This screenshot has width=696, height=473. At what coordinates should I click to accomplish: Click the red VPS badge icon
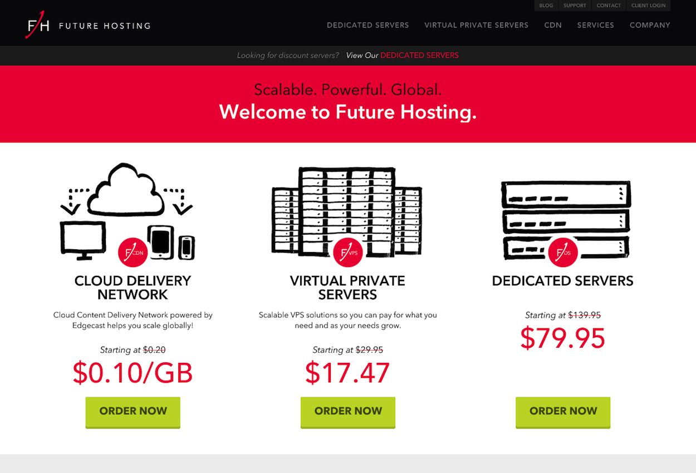(348, 253)
